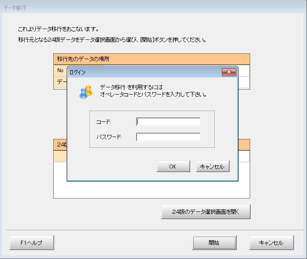Viewport: 307px width, 259px height.
Task: Cancel the ログイン dialog
Action: click(213, 166)
